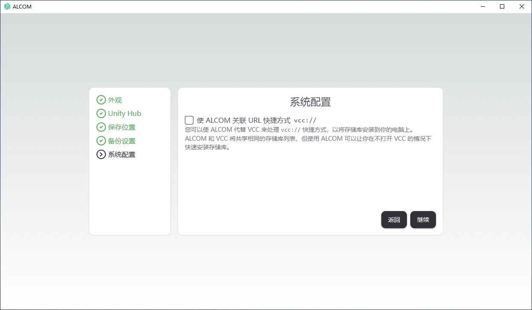The image size is (532, 310).
Task: Click the green check icon beside 外观
Action: (x=101, y=100)
